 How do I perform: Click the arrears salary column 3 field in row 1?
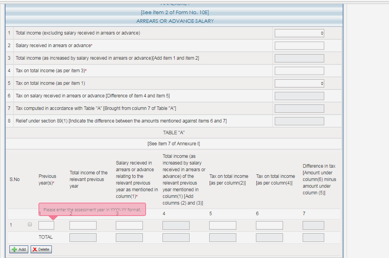(129, 225)
